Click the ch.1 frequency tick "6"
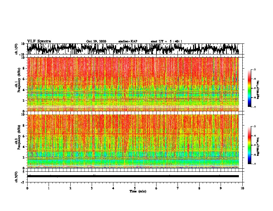The width and height of the screenshot is (273, 211). (24, 79)
